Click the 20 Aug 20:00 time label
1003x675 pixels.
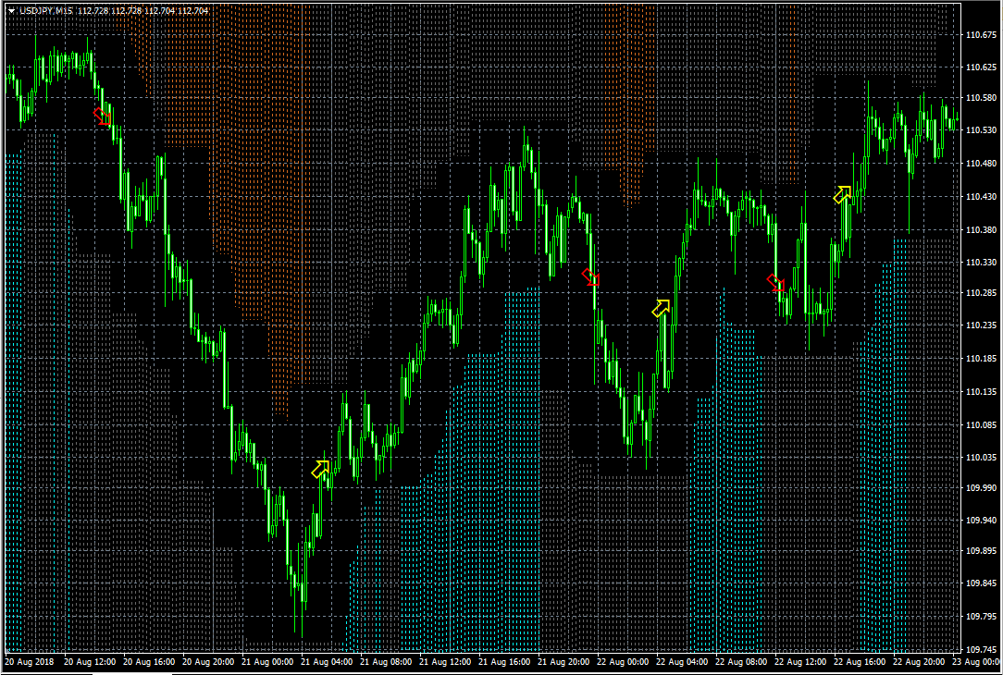(208, 661)
